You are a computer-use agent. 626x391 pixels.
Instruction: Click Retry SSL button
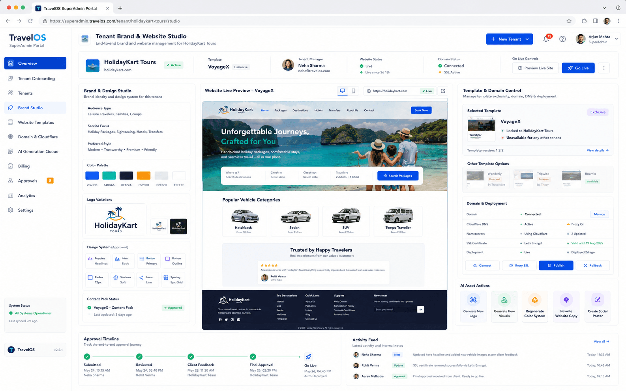[x=519, y=266]
